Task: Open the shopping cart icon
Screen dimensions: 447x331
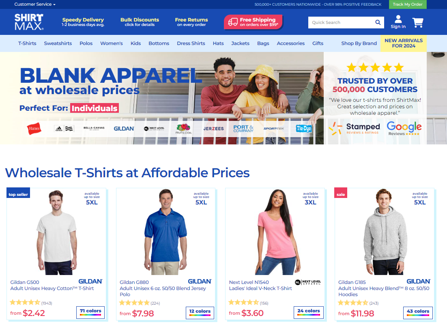Action: coord(418,23)
